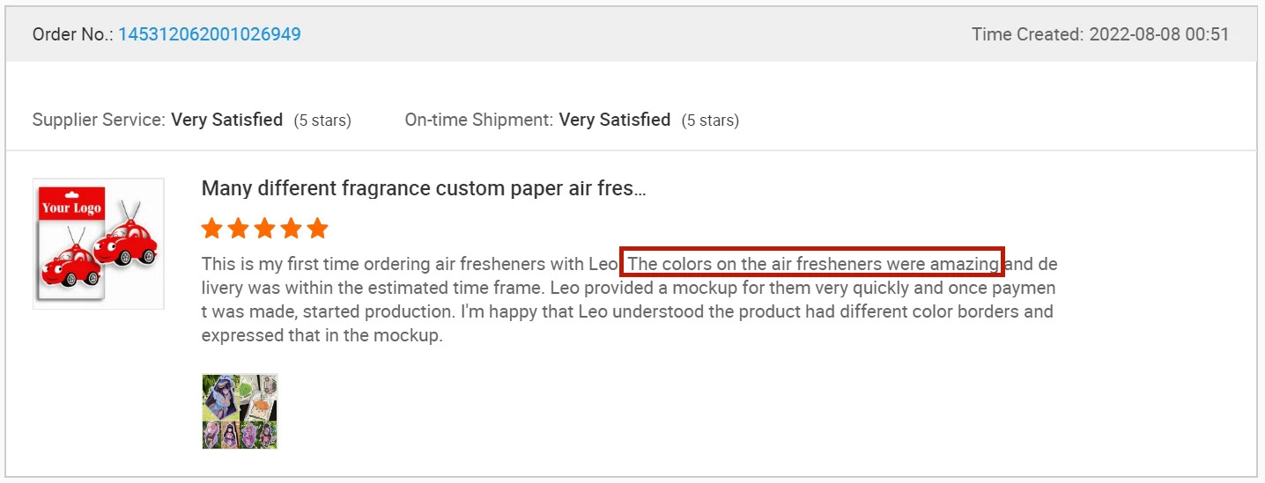Viewport: 1265px width, 483px height.
Task: Click the 'On-time Shipment:' label
Action: pos(479,120)
